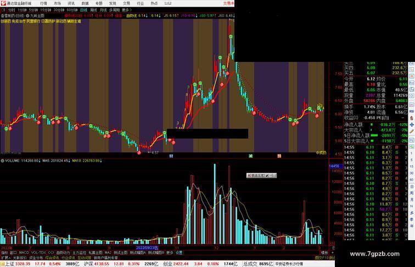Select the 季 quarterly period icon in sidebar

click(x=412, y=219)
